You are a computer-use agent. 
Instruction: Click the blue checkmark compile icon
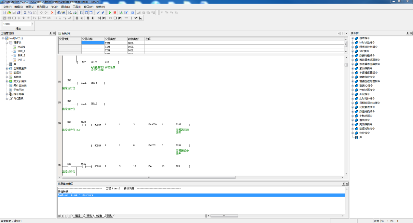pyautogui.click(x=98, y=13)
